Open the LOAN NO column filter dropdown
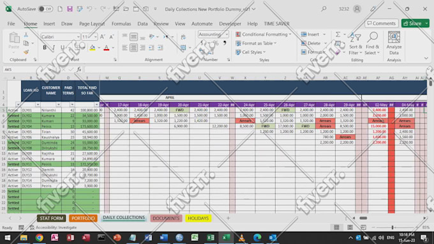Viewport: 434px width, 244px height. (x=38, y=104)
